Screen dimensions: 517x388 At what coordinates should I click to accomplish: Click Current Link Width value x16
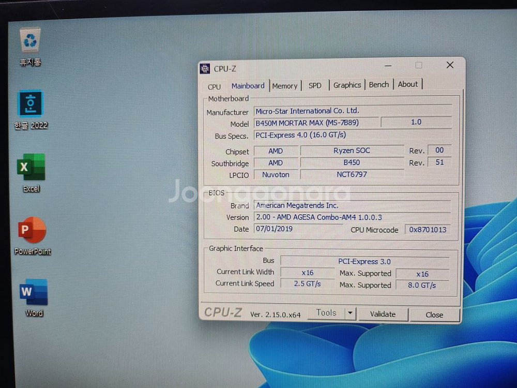coord(308,273)
